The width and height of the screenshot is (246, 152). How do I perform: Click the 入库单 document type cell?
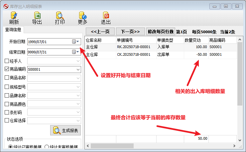170,47
